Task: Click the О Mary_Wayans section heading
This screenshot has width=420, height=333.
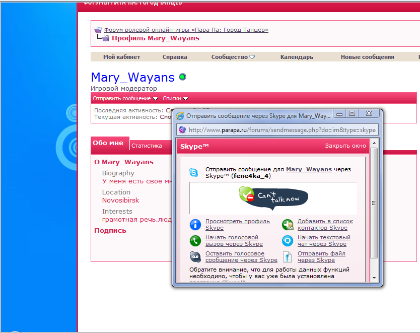Action: [124, 162]
